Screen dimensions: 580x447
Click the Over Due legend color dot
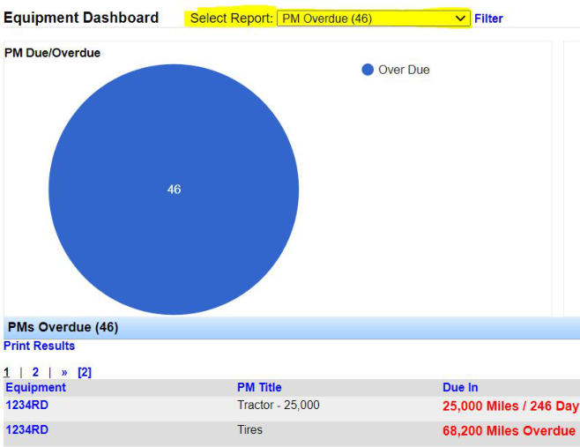click(x=368, y=70)
